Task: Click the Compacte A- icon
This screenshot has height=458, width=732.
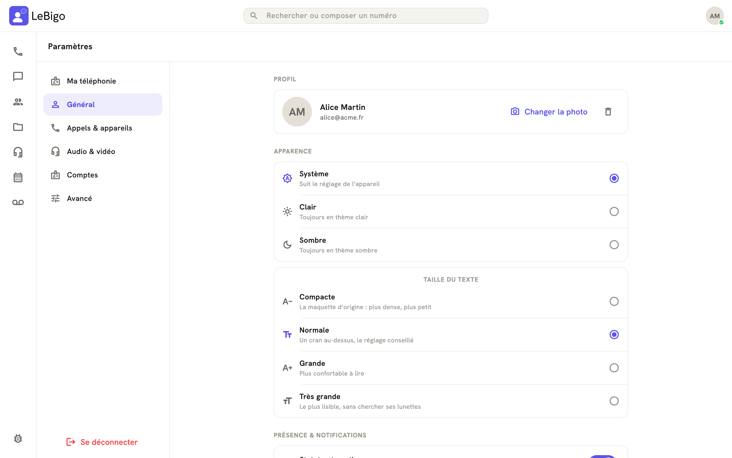Action: click(287, 301)
